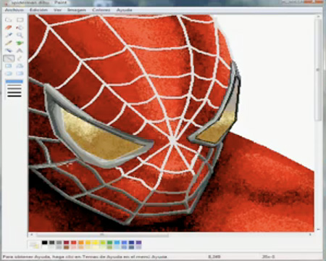Image resolution: width=326 pixels, height=261 pixels.
Task: Pick the black color swatch
Action: point(44,243)
